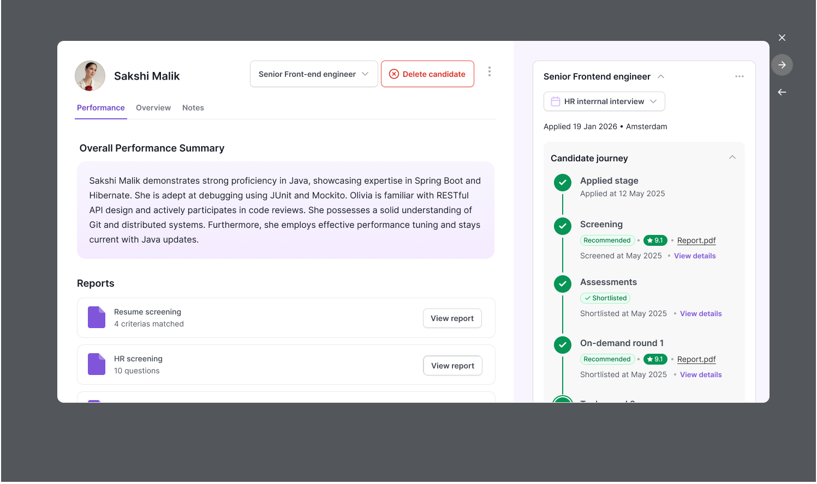Close the candidate modal with X icon

point(782,38)
